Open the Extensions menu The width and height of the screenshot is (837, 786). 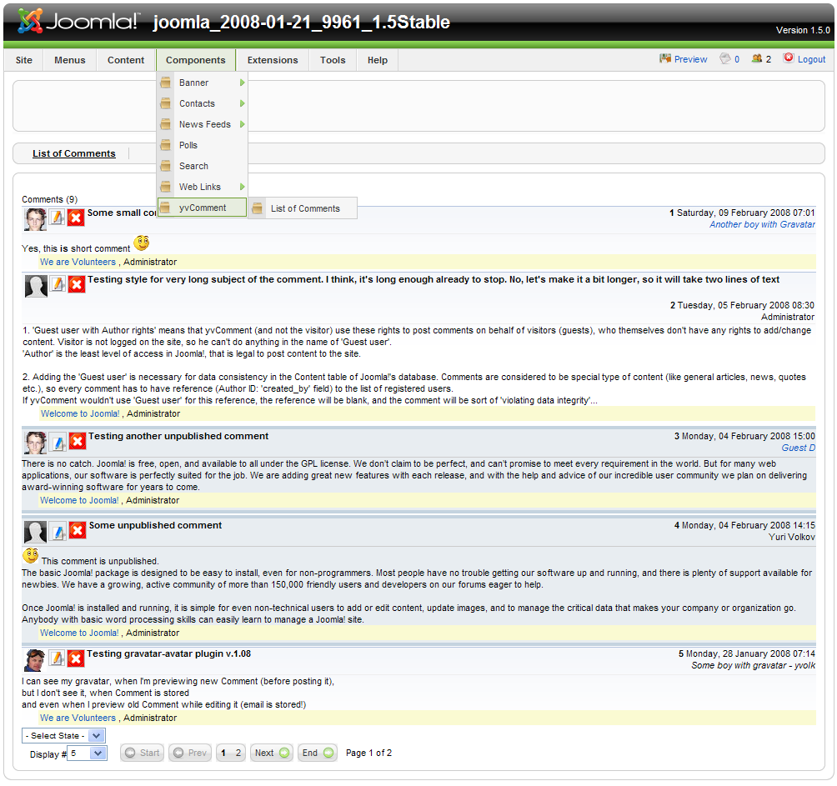(x=273, y=60)
